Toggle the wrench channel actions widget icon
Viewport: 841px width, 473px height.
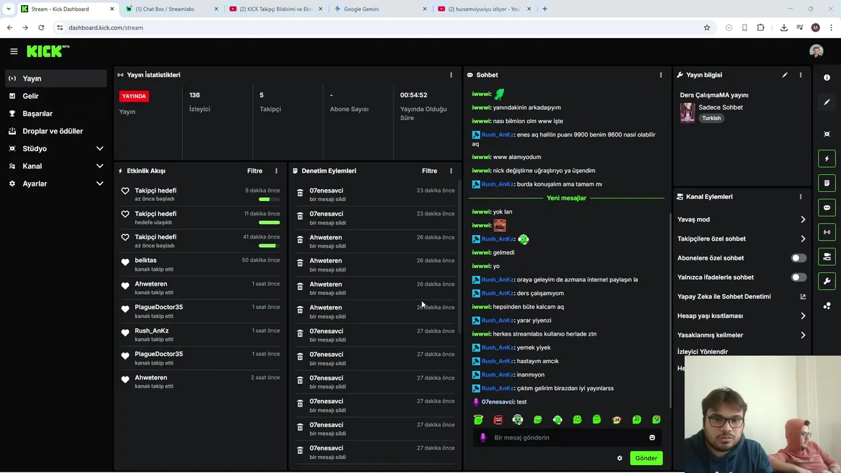click(x=827, y=281)
